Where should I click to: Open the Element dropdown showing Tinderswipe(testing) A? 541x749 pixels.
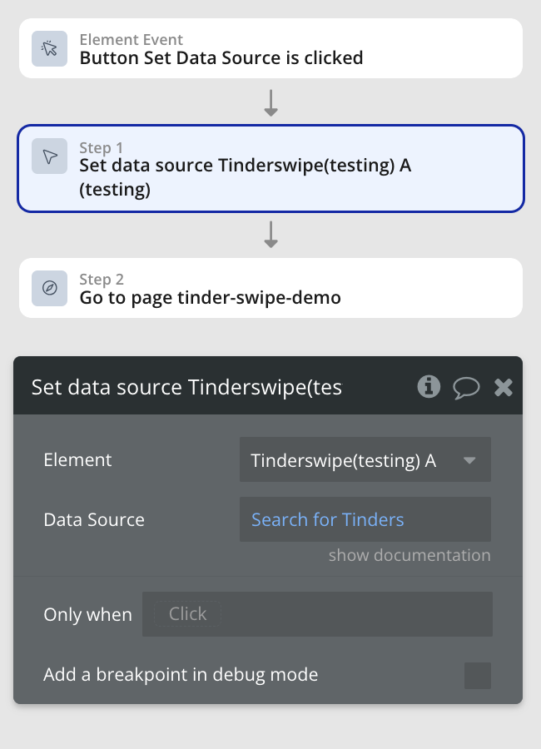tap(365, 460)
